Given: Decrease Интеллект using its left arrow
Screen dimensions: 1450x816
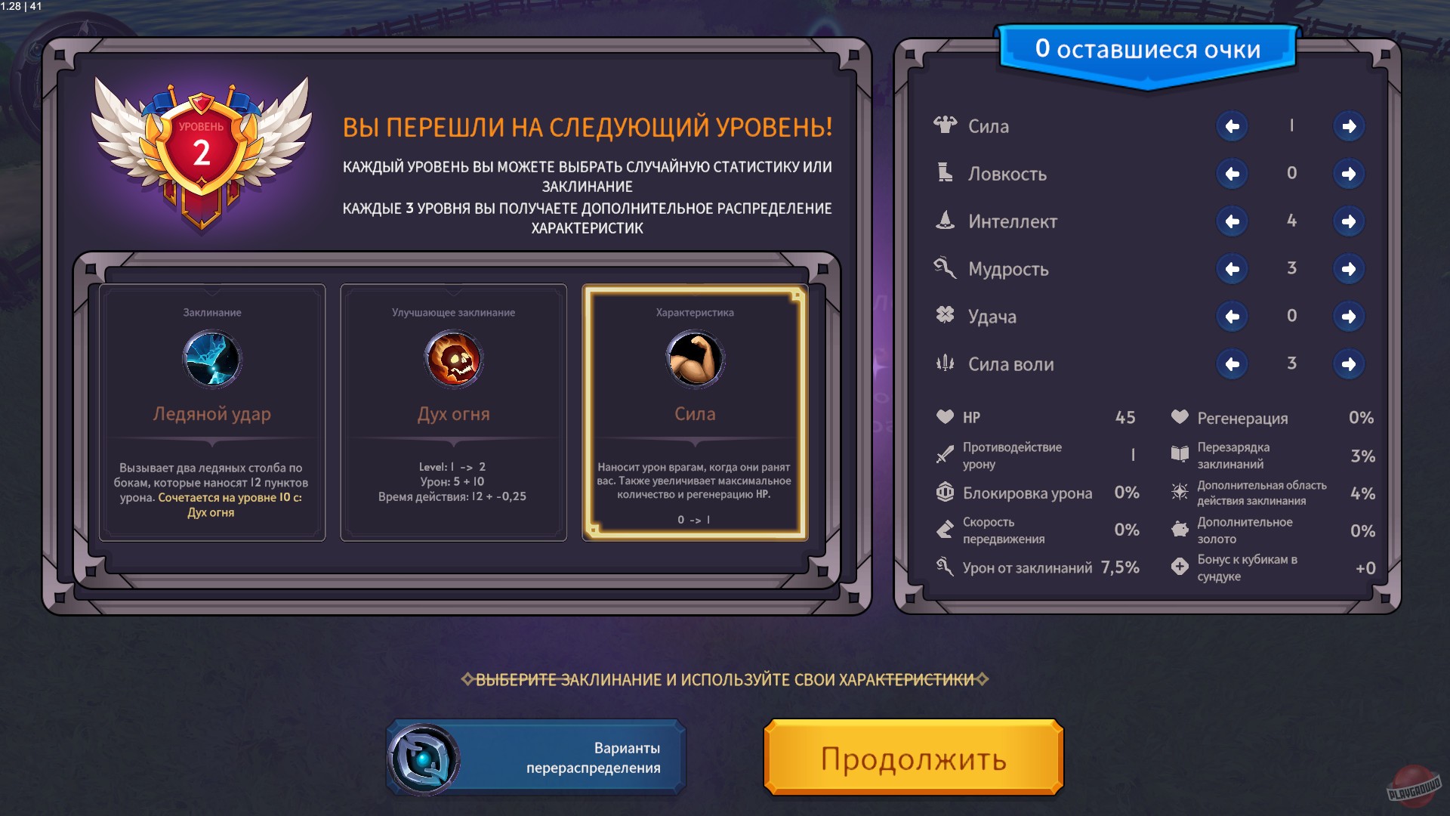Looking at the screenshot, I should [1232, 221].
